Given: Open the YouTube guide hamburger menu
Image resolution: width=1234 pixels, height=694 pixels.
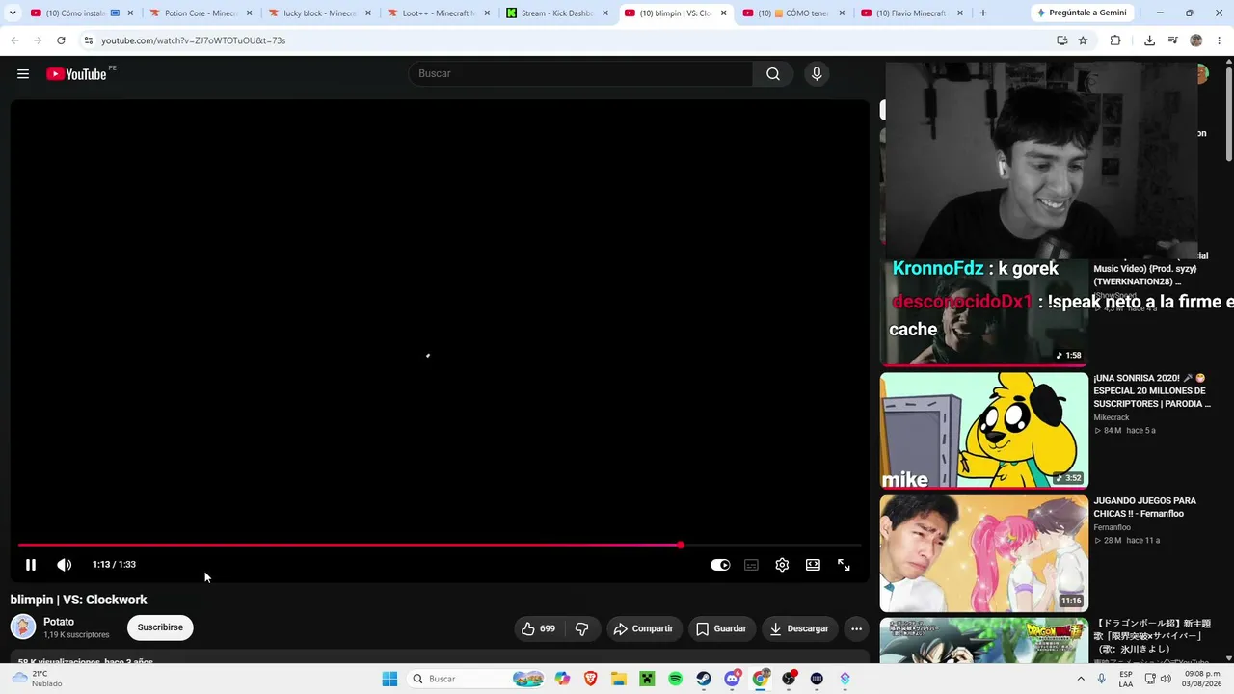Looking at the screenshot, I should 23,74.
